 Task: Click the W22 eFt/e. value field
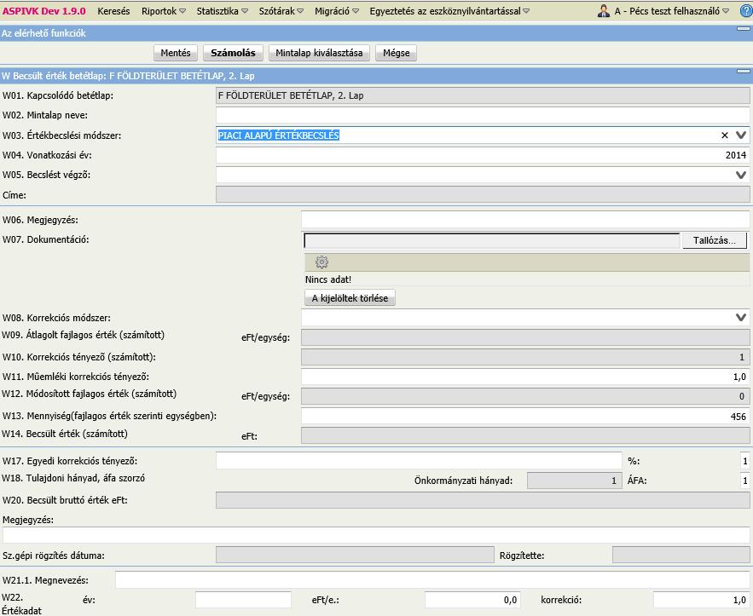(x=472, y=600)
